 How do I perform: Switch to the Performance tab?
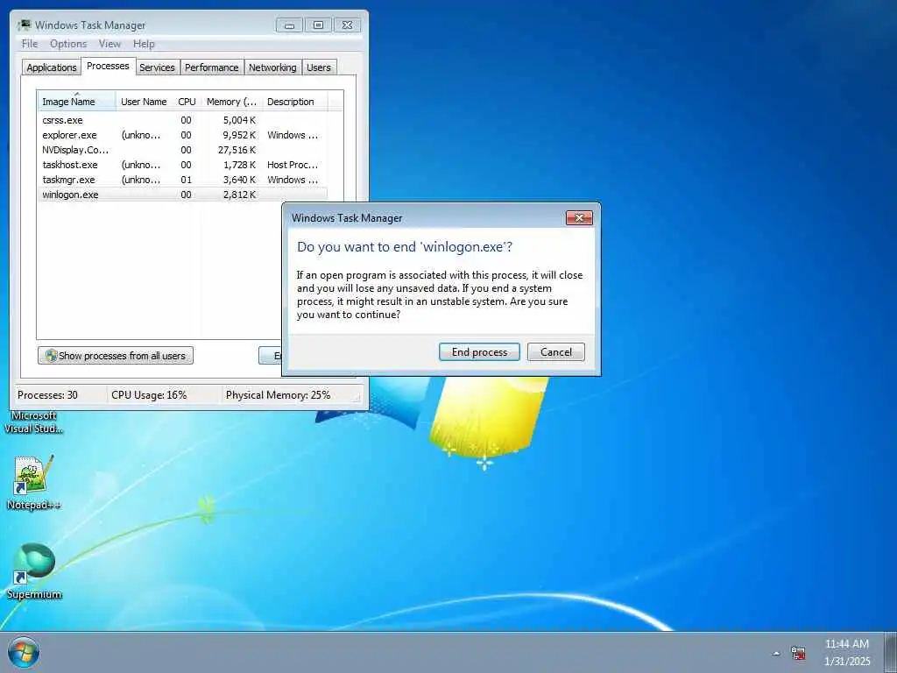(212, 67)
